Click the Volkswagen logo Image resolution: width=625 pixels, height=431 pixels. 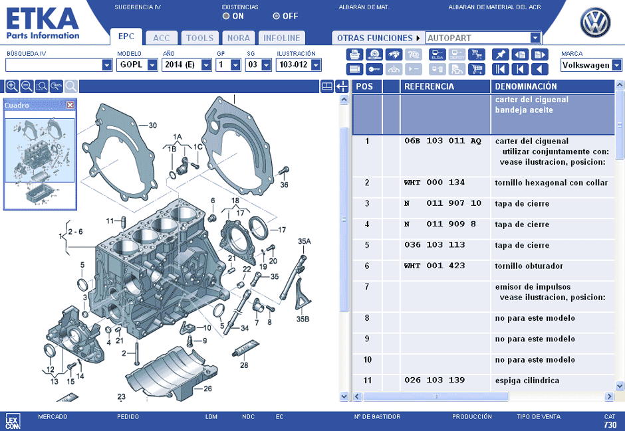[594, 23]
